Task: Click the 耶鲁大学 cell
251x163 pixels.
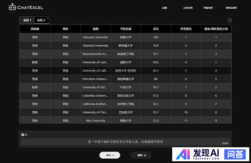Action: pyautogui.click(x=125, y=120)
